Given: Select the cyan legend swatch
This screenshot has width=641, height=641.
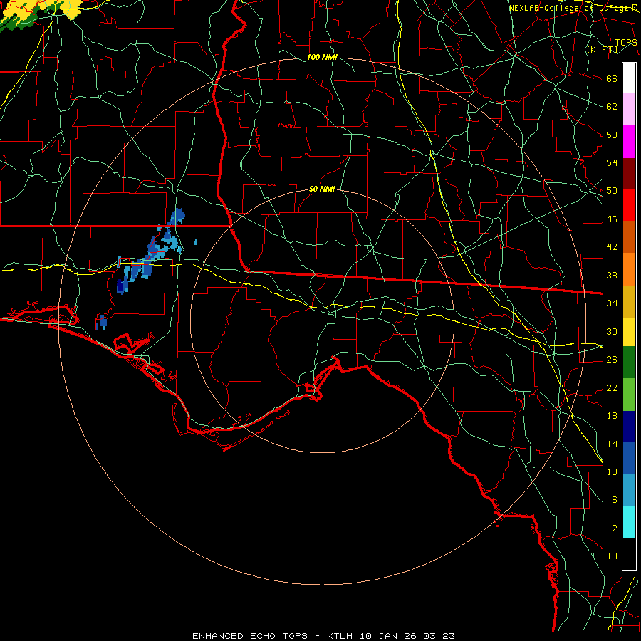Looking at the screenshot, I should (x=629, y=522).
